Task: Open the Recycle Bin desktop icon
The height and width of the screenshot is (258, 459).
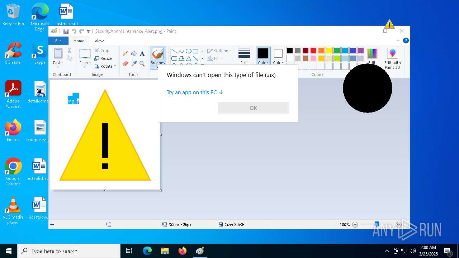Action: [13, 15]
